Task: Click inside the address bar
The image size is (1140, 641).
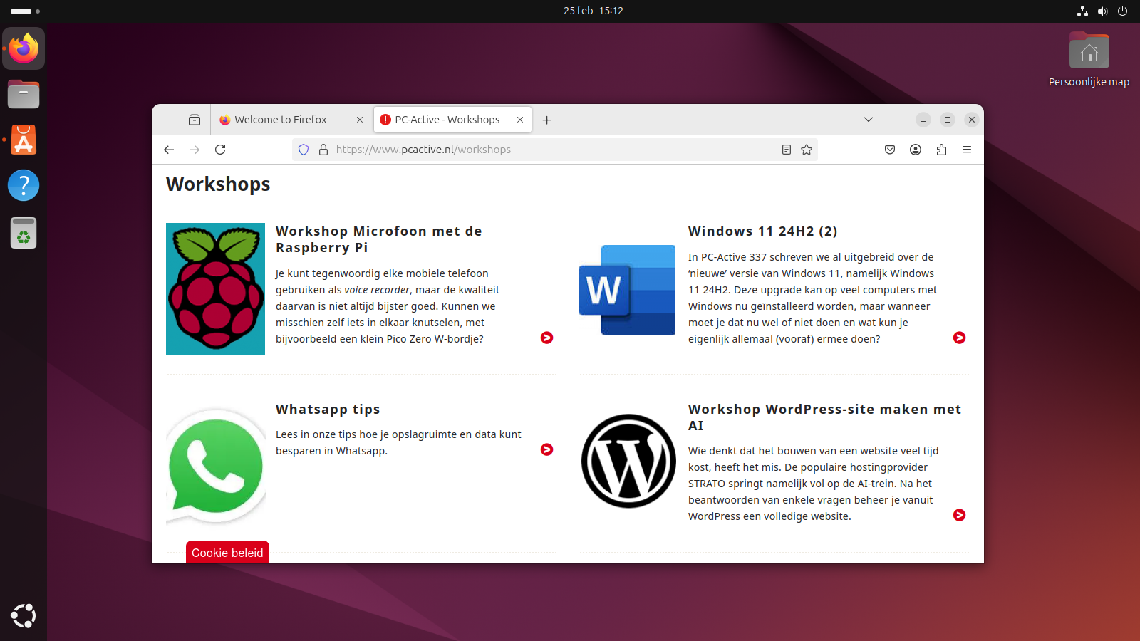Action: click(x=499, y=150)
